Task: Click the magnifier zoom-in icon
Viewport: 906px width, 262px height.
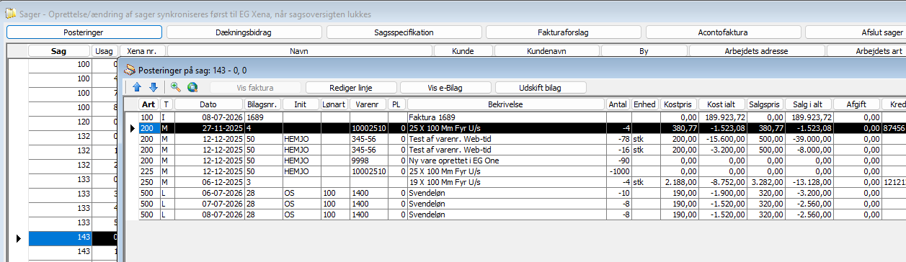Action: pos(174,87)
